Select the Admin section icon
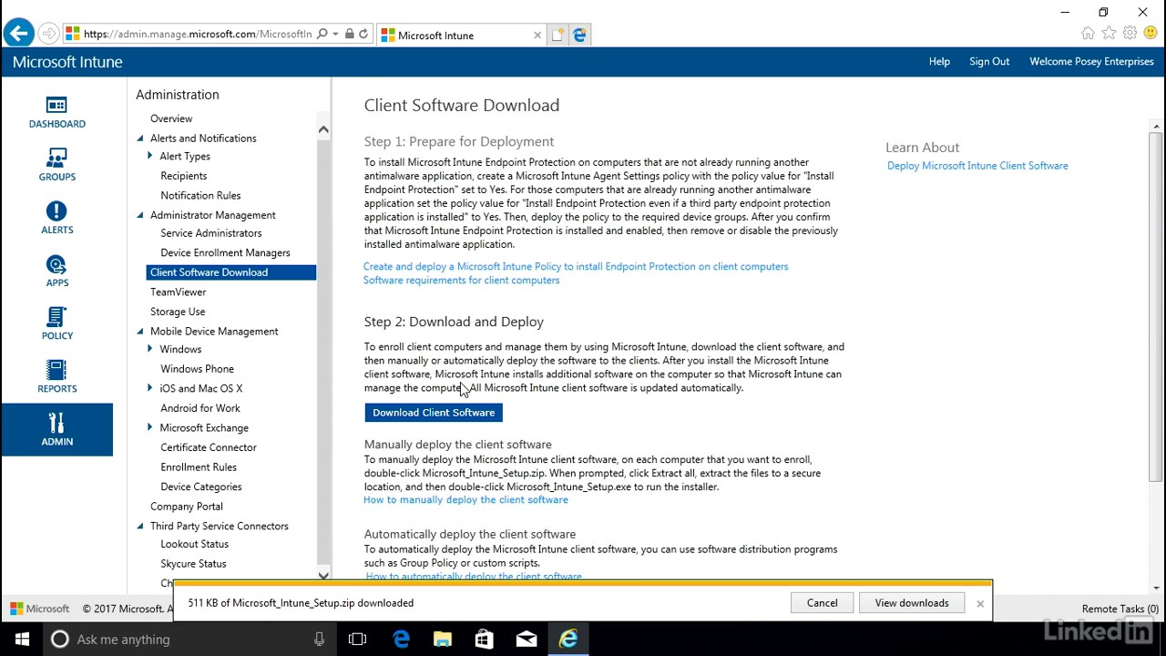The width and height of the screenshot is (1166, 656). pyautogui.click(x=56, y=430)
